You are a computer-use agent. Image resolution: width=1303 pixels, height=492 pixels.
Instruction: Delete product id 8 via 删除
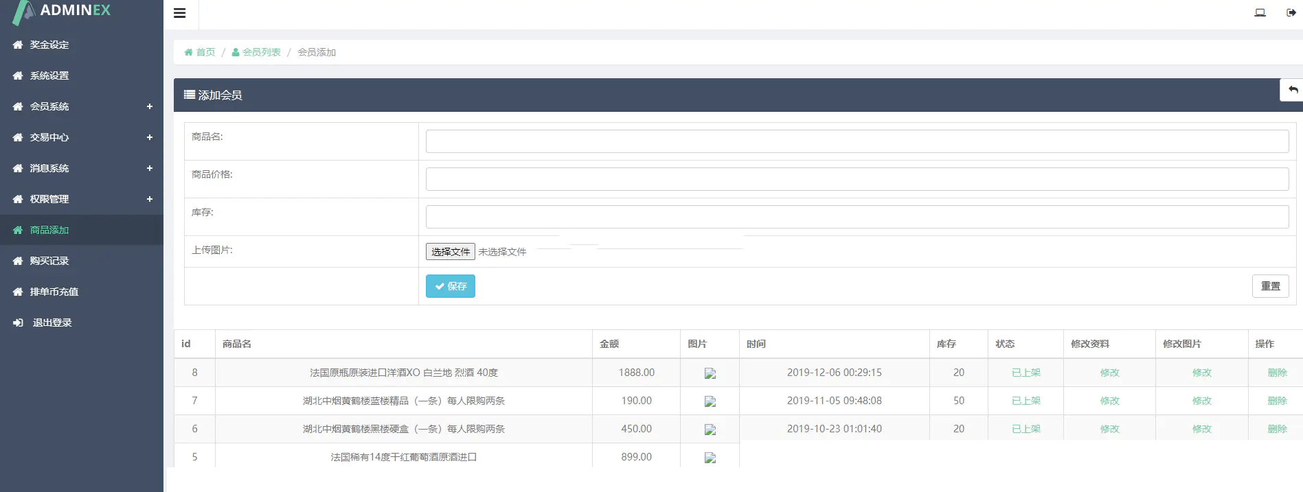point(1278,373)
